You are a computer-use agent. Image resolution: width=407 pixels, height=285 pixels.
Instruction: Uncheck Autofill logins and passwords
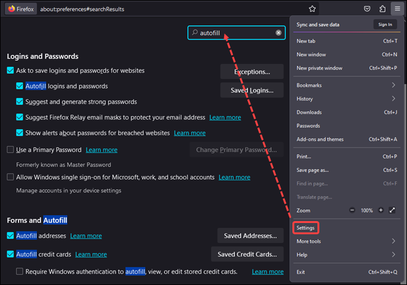[20, 86]
